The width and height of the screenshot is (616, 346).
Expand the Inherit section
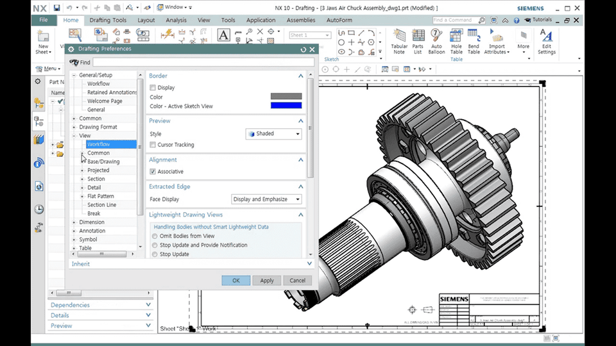point(309,263)
